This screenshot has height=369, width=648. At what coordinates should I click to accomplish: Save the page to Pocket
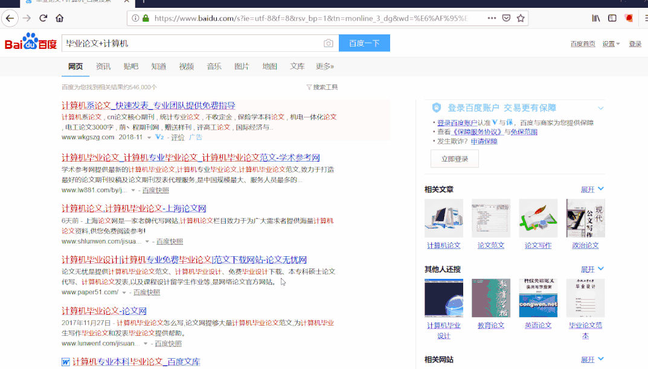507,18
